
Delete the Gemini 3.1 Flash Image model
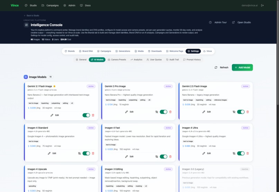(x=93, y=115)
